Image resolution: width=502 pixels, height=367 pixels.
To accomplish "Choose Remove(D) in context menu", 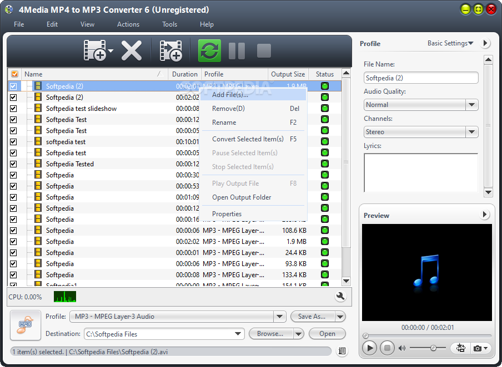I will pyautogui.click(x=253, y=108).
